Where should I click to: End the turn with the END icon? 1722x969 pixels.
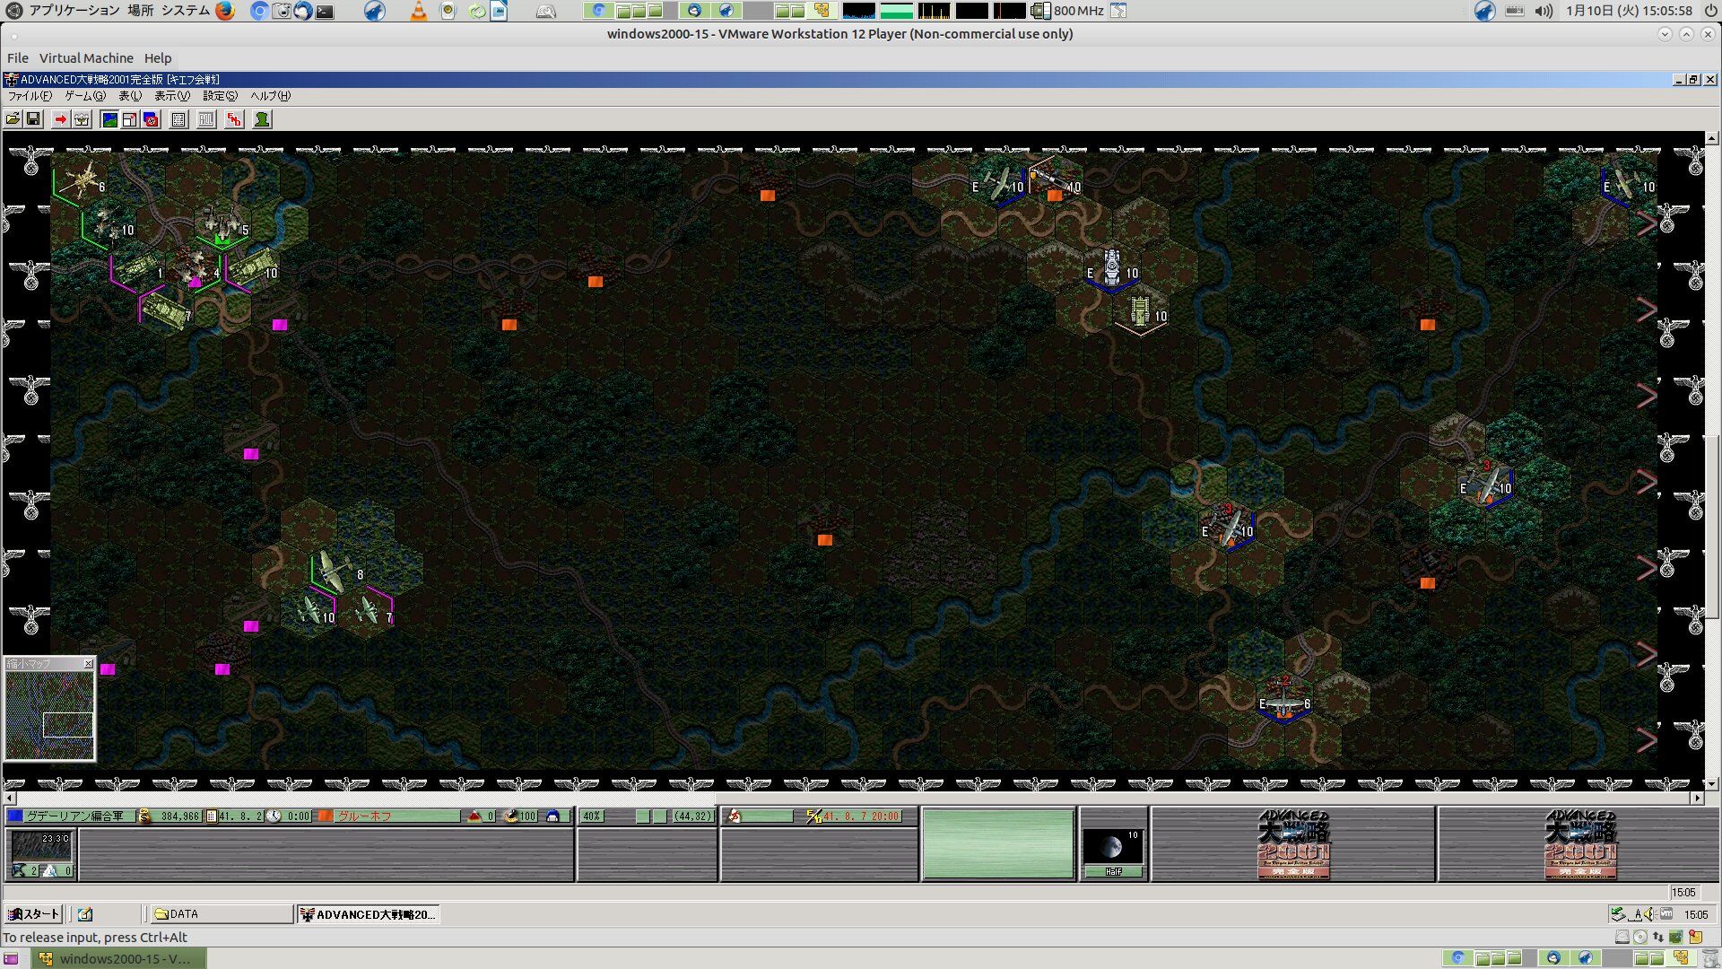coord(234,119)
